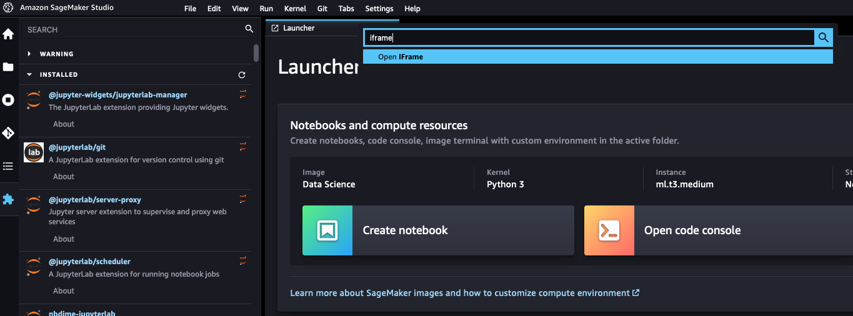Click the Open code console tile icon
The height and width of the screenshot is (316, 853).
pyautogui.click(x=609, y=230)
